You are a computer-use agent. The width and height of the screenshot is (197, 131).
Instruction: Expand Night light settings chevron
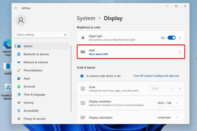click(180, 38)
